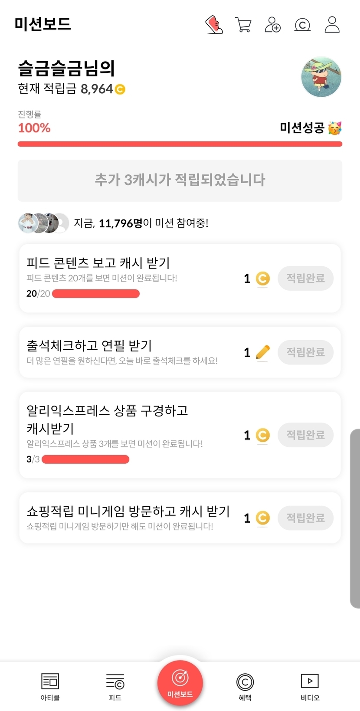This screenshot has width=360, height=711.
Task: Switch to the 피드 tab
Action: [x=115, y=686]
